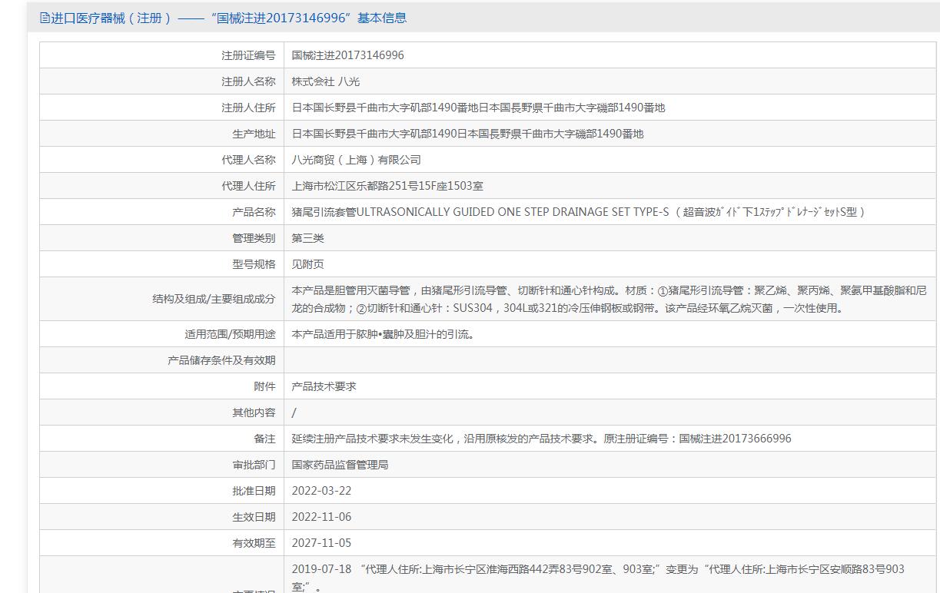Click the 审批部门 label
Screen dimensions: 940x593
pos(254,465)
